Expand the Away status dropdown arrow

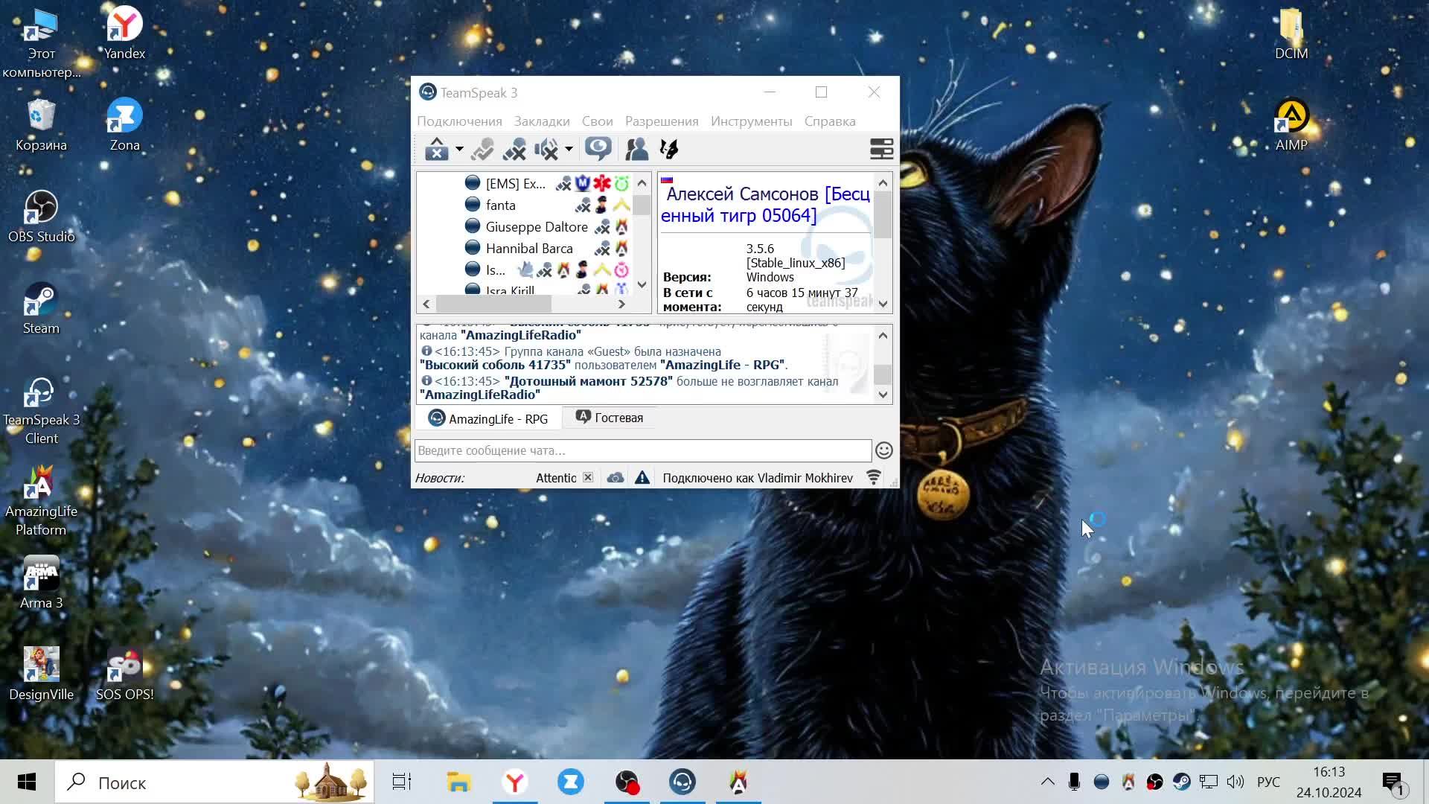point(459,150)
